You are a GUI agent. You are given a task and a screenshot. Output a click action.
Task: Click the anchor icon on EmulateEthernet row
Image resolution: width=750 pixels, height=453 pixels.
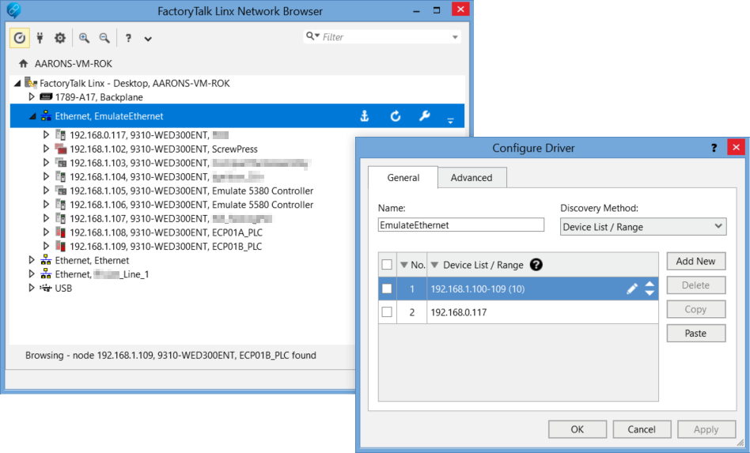pos(365,115)
